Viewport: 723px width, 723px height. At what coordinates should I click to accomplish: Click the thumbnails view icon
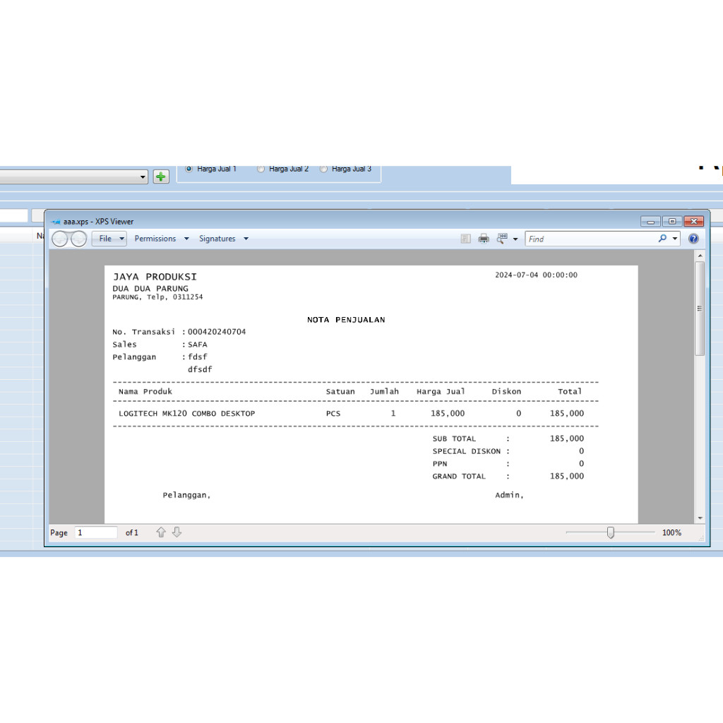pyautogui.click(x=465, y=239)
